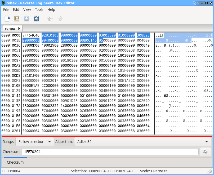This screenshot has width=214, height=175.
Task: Click offset label 0000:01B0
Action: click(11, 116)
